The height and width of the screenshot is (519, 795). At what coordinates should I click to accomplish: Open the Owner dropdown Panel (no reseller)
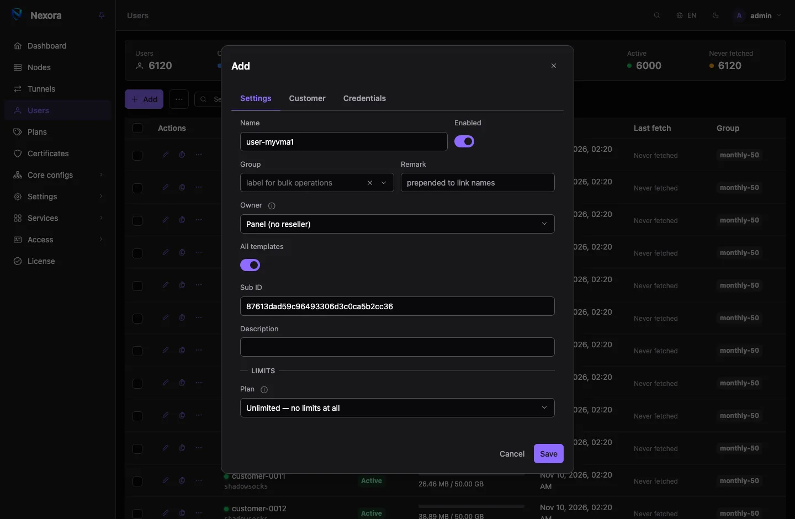[x=397, y=224]
